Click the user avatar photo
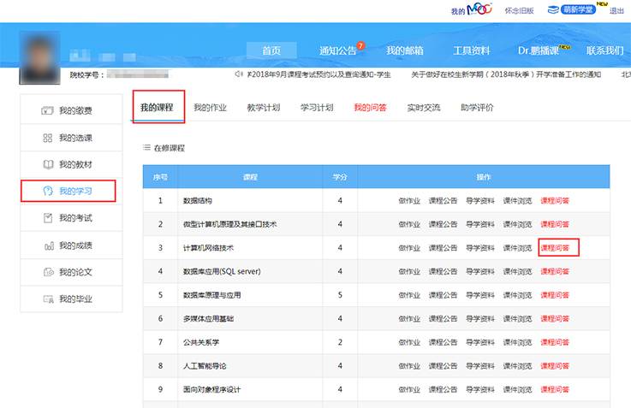 (x=39, y=57)
